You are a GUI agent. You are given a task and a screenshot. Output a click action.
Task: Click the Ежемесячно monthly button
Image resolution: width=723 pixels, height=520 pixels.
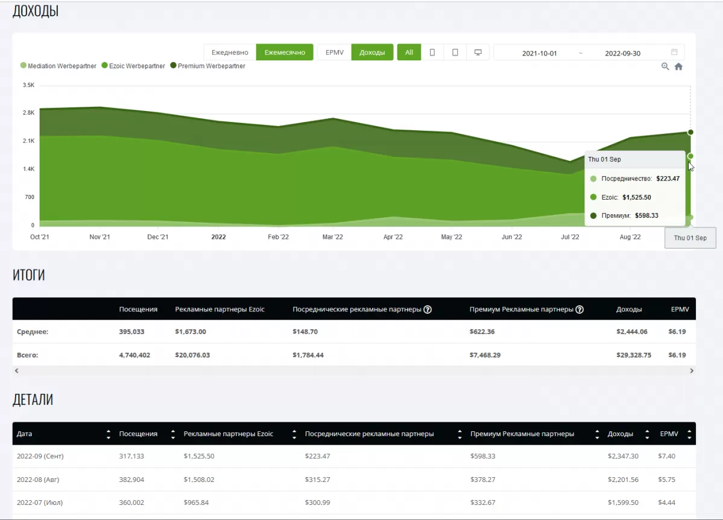(285, 52)
